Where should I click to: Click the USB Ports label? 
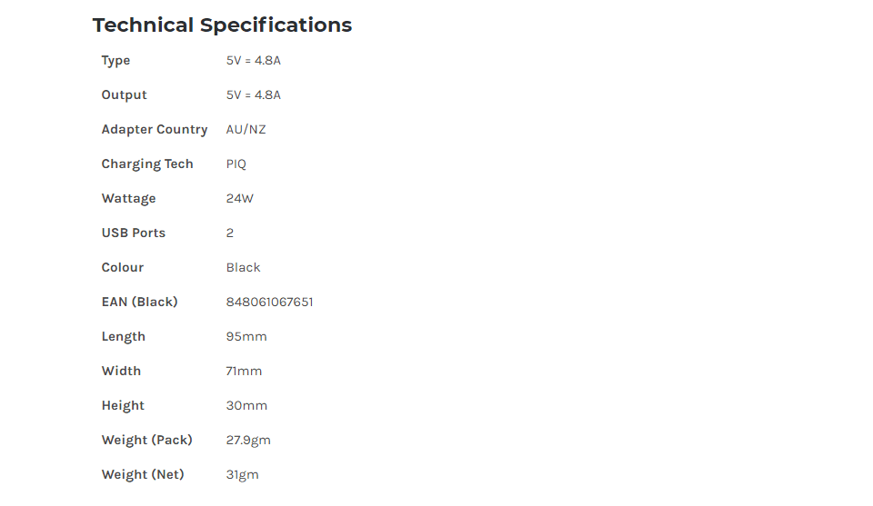(x=134, y=233)
